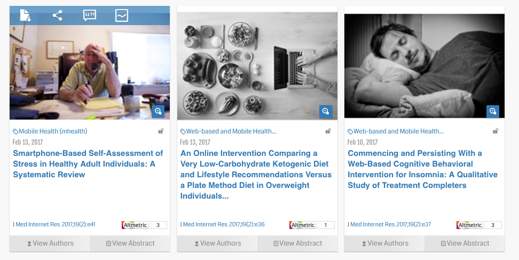This screenshot has width=519, height=260.
Task: Open the cite (quotation bubble) icon
Action: (x=90, y=15)
